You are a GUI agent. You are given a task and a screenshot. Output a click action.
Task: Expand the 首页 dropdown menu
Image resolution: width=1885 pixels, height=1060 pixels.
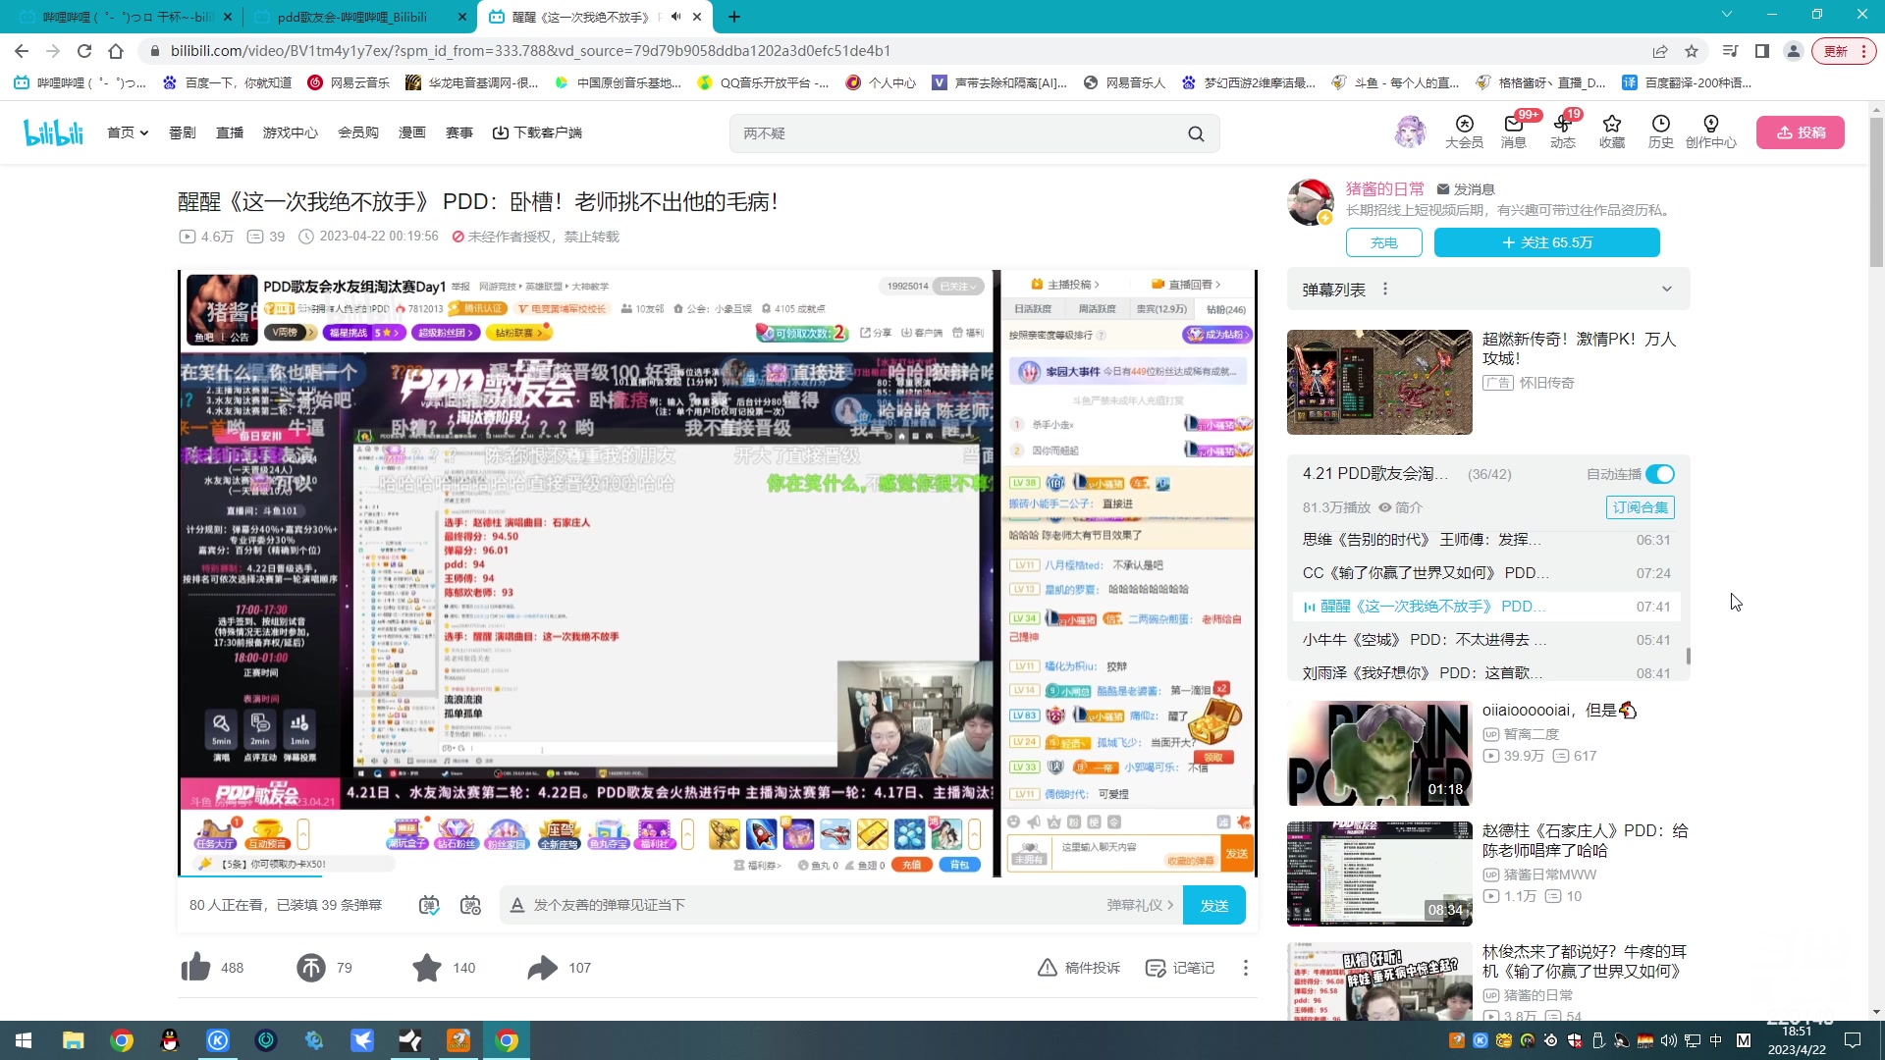tap(128, 132)
